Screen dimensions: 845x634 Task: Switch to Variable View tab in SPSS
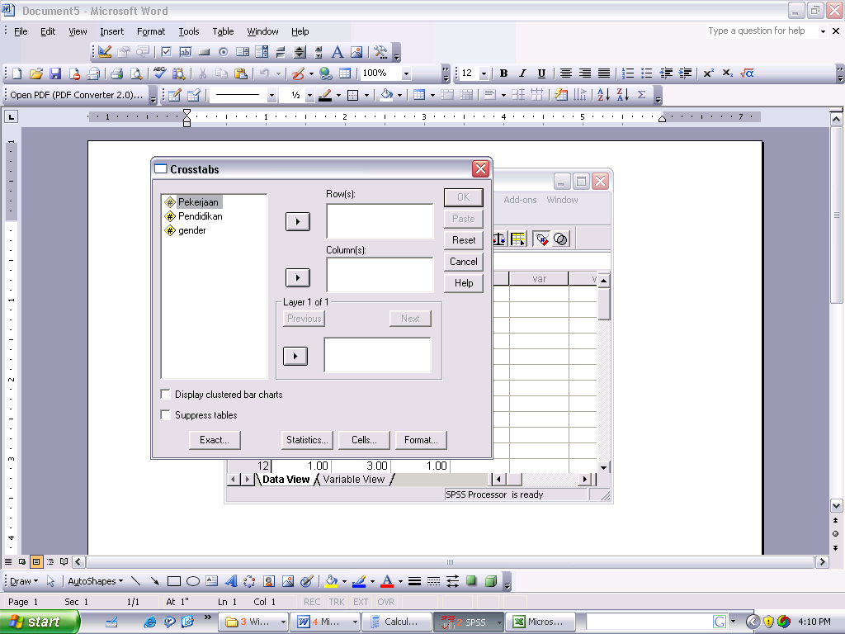[354, 480]
